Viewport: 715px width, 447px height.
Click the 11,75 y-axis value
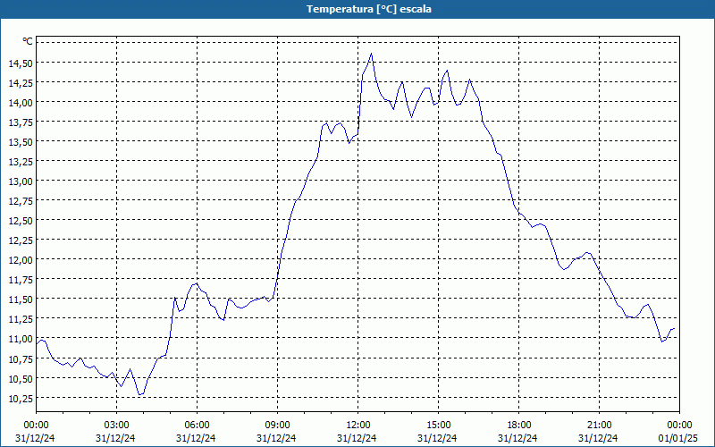click(x=21, y=279)
